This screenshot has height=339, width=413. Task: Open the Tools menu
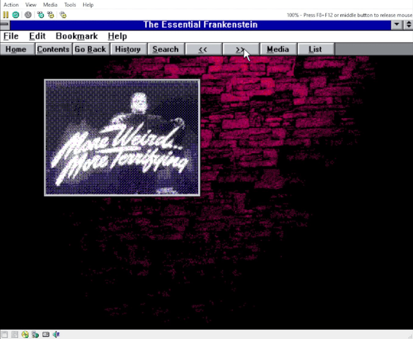point(70,5)
